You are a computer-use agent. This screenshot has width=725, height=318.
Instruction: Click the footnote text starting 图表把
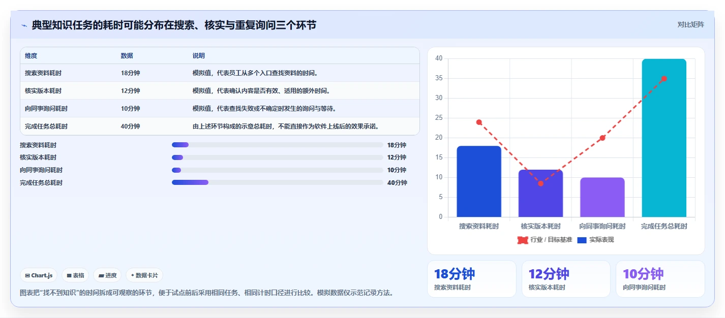tap(206, 293)
